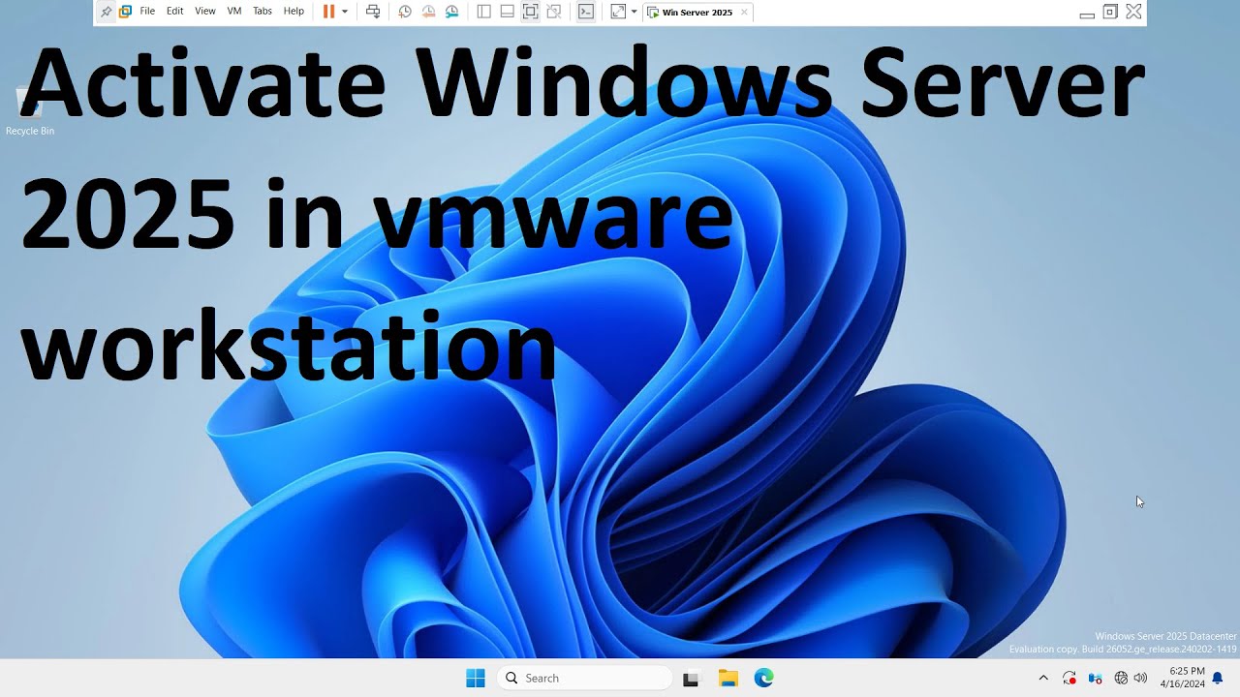This screenshot has height=697, width=1240.
Task: Click the taskbar Search box
Action: [x=584, y=678]
